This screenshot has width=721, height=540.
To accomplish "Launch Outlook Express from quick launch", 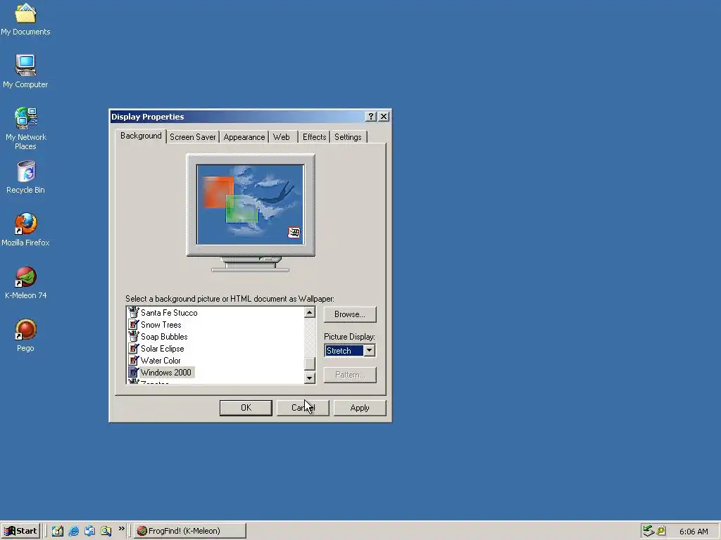I will coord(89,531).
